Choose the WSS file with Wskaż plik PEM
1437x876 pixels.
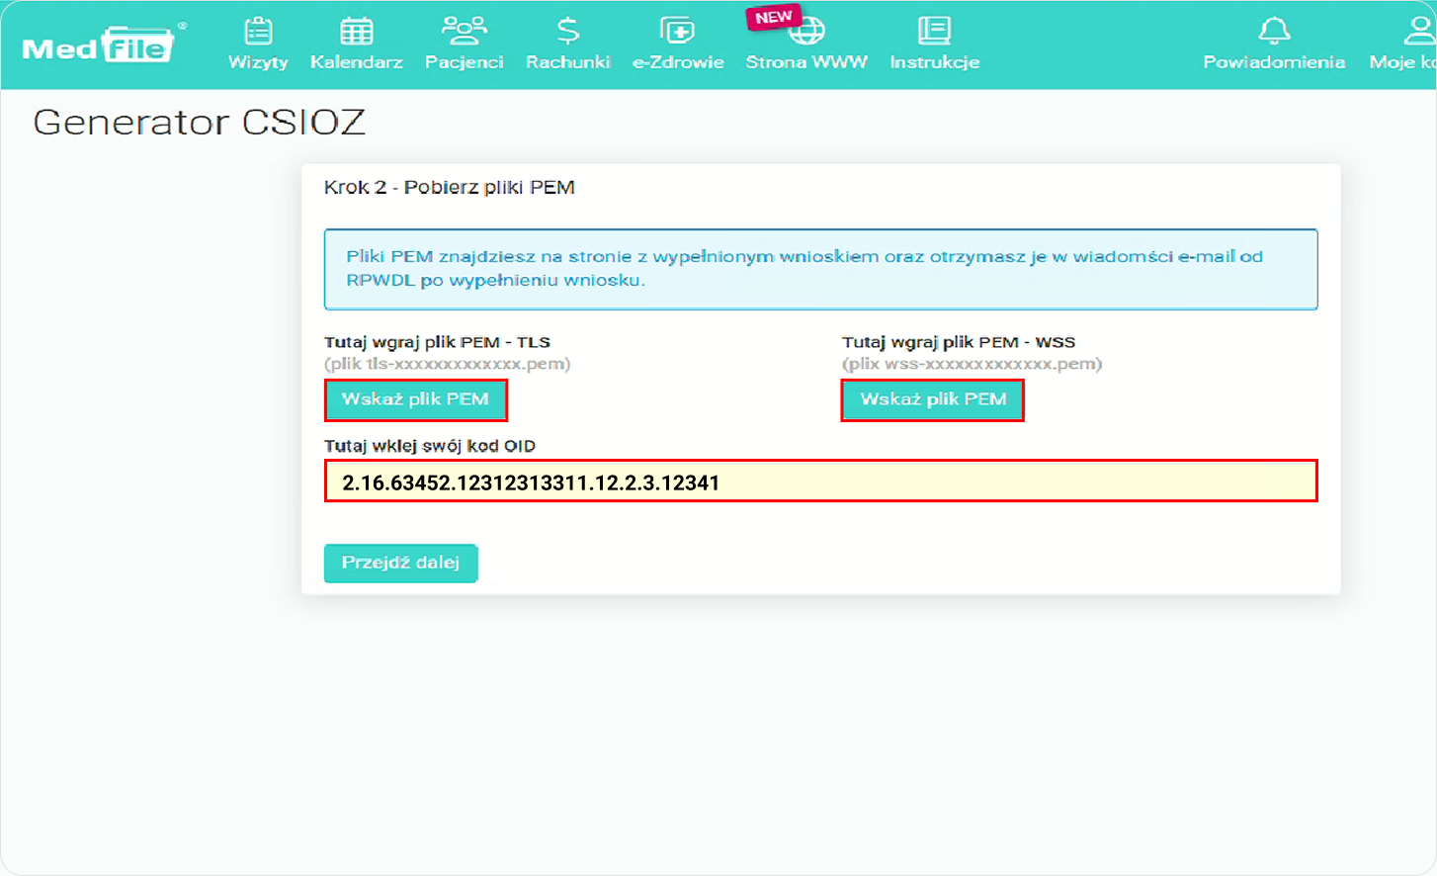point(932,399)
